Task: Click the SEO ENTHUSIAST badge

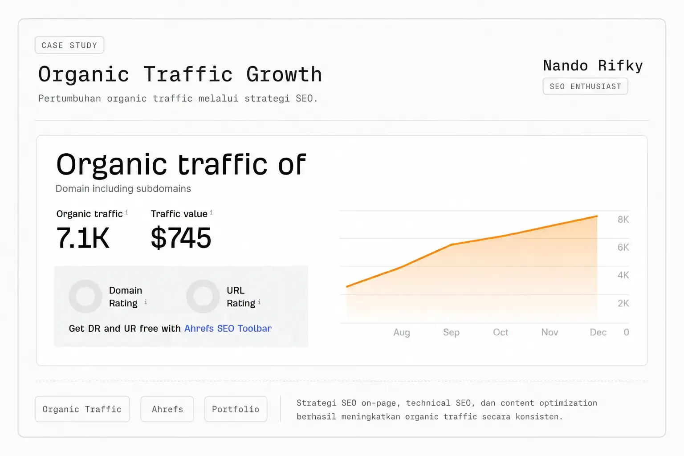Action: (x=585, y=86)
